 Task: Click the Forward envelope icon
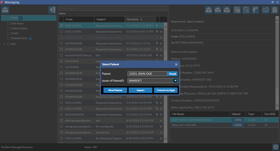pyautogui.click(x=226, y=10)
